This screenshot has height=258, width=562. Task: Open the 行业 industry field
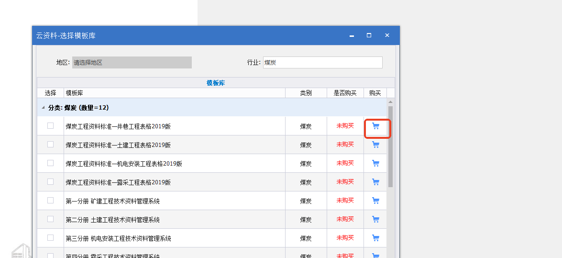coord(322,63)
